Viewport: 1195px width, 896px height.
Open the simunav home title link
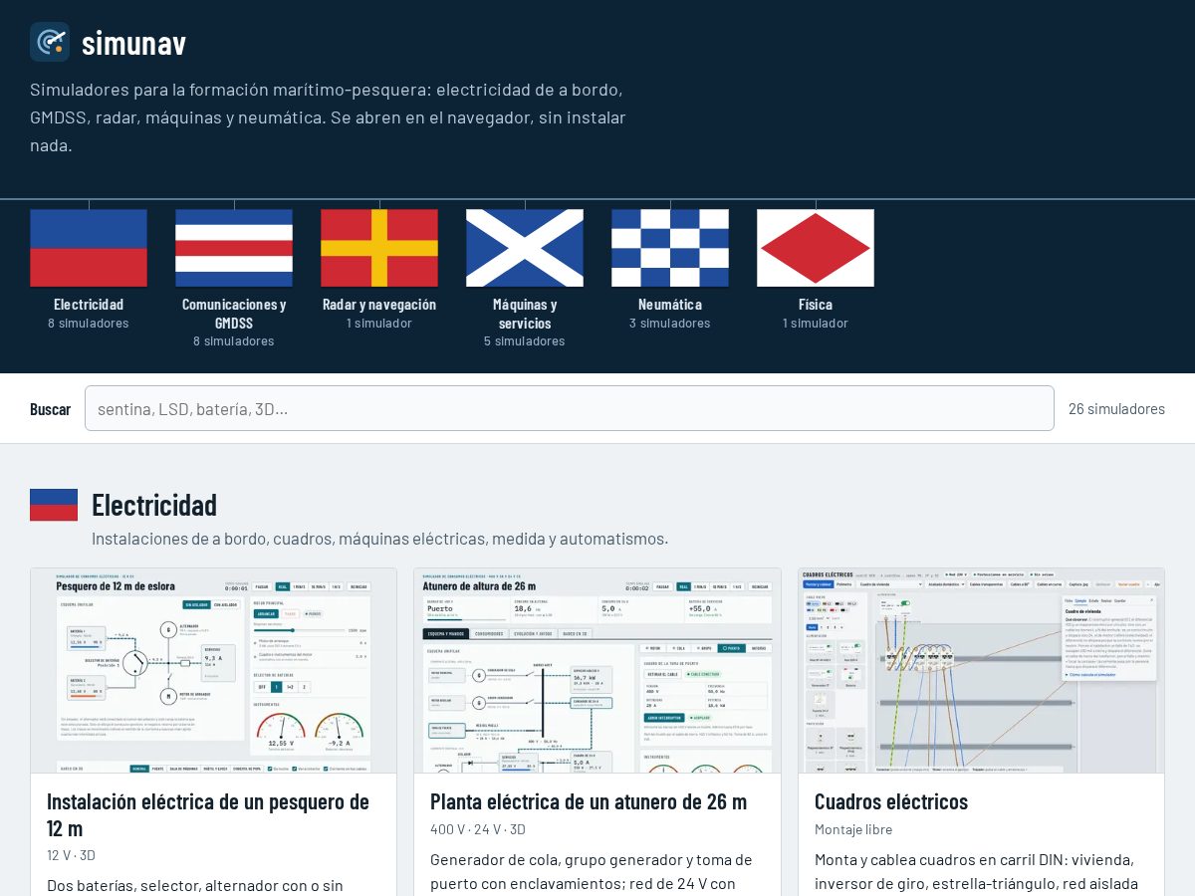point(133,43)
